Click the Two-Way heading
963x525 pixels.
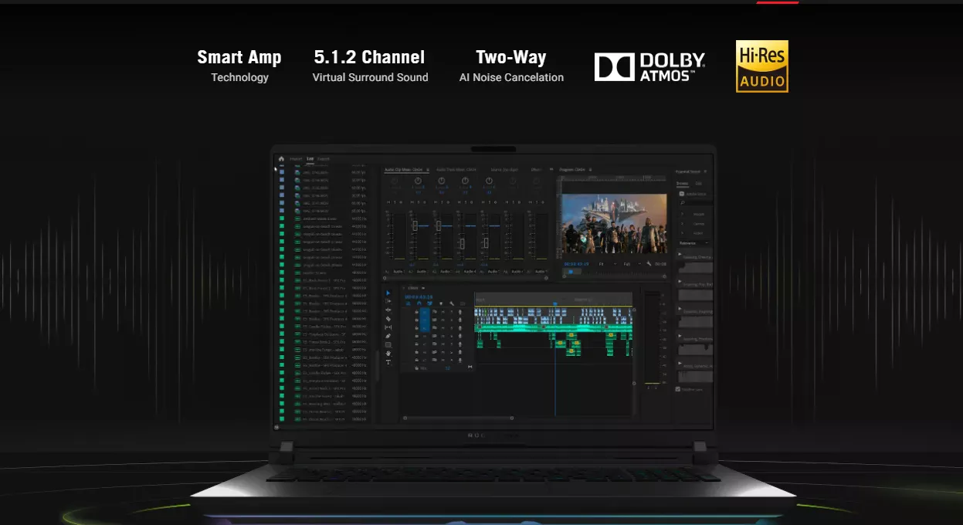(x=511, y=57)
